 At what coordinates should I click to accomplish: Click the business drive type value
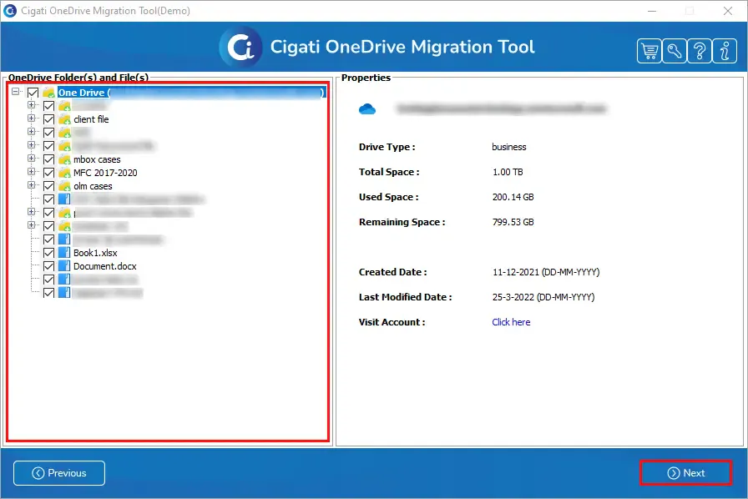(509, 147)
